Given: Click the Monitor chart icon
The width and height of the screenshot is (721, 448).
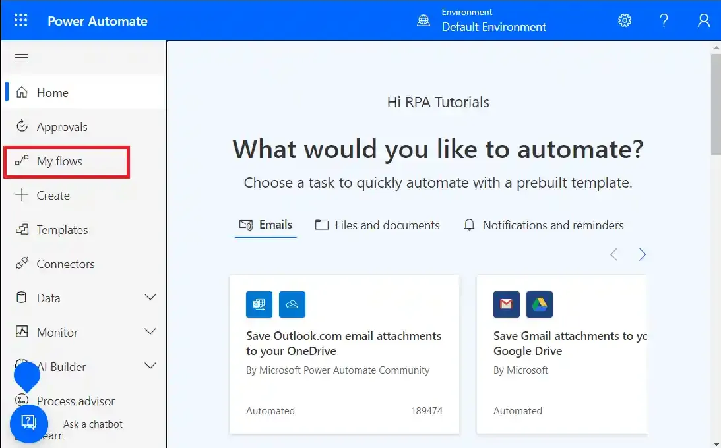Looking at the screenshot, I should (x=22, y=331).
